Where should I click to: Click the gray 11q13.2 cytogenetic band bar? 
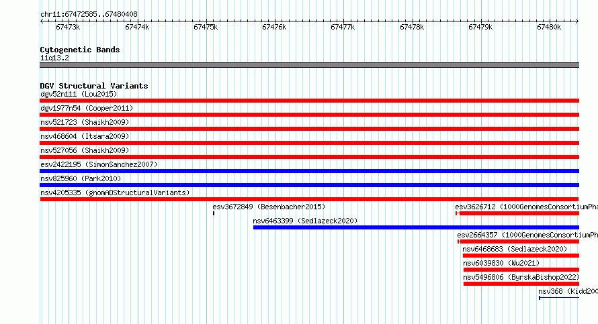point(309,65)
